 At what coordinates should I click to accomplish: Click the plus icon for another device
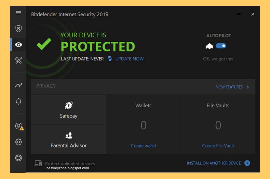coord(247,163)
